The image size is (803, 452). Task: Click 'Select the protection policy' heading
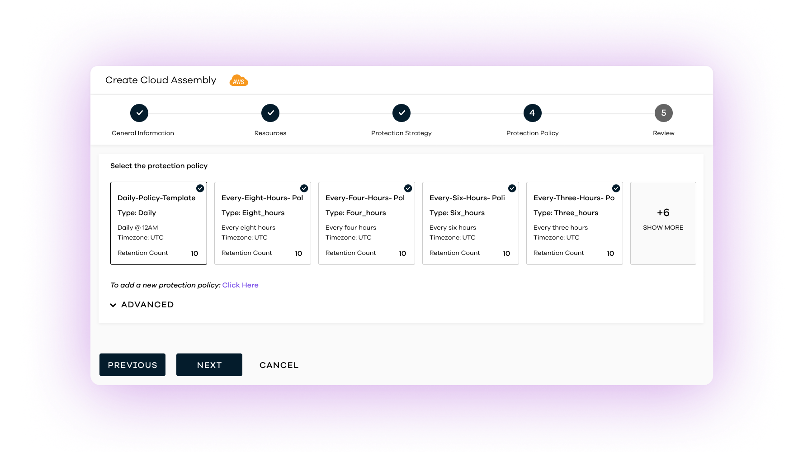point(159,166)
